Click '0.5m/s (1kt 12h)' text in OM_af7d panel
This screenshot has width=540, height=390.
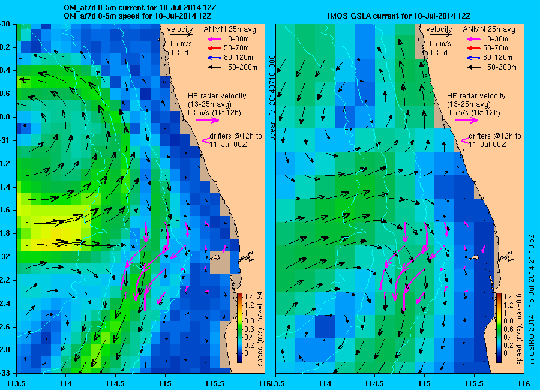[214, 113]
